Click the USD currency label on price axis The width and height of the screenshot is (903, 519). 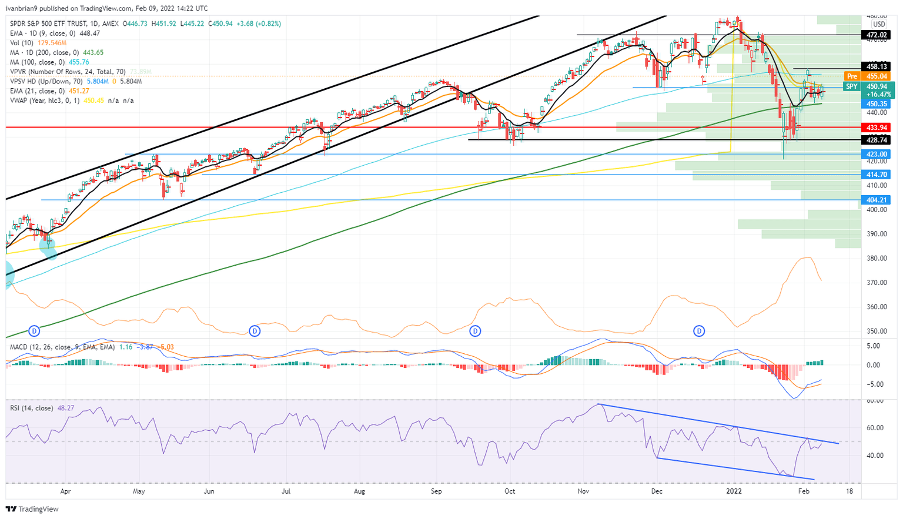[x=879, y=24]
